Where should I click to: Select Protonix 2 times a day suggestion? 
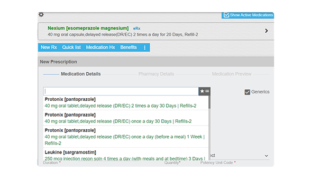(126, 102)
